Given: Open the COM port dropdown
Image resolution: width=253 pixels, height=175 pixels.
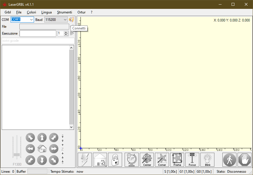Looking at the screenshot, I should [31, 20].
